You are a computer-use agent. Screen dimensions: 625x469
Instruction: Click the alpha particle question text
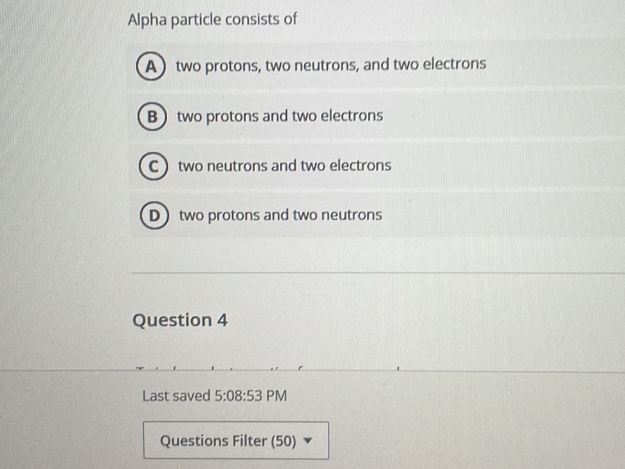coord(212,20)
